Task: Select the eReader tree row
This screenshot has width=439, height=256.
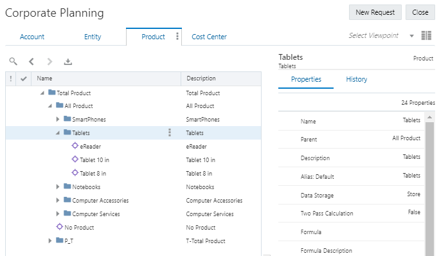Action: 133,146
